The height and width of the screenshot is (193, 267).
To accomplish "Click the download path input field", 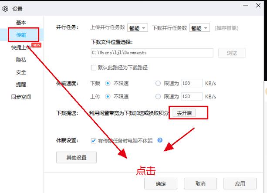I will (152, 53).
